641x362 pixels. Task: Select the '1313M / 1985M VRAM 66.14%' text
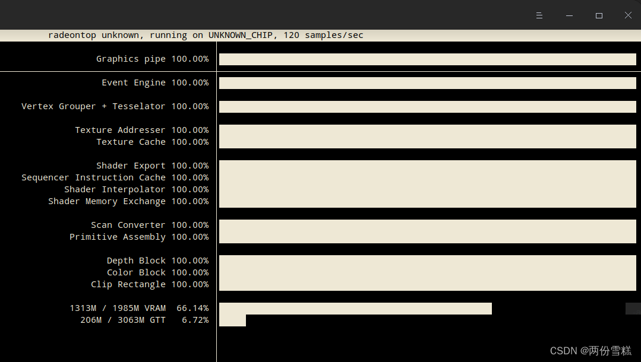[x=139, y=307]
